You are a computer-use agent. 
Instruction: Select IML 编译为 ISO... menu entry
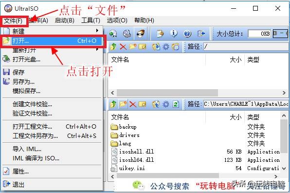click(x=52, y=158)
